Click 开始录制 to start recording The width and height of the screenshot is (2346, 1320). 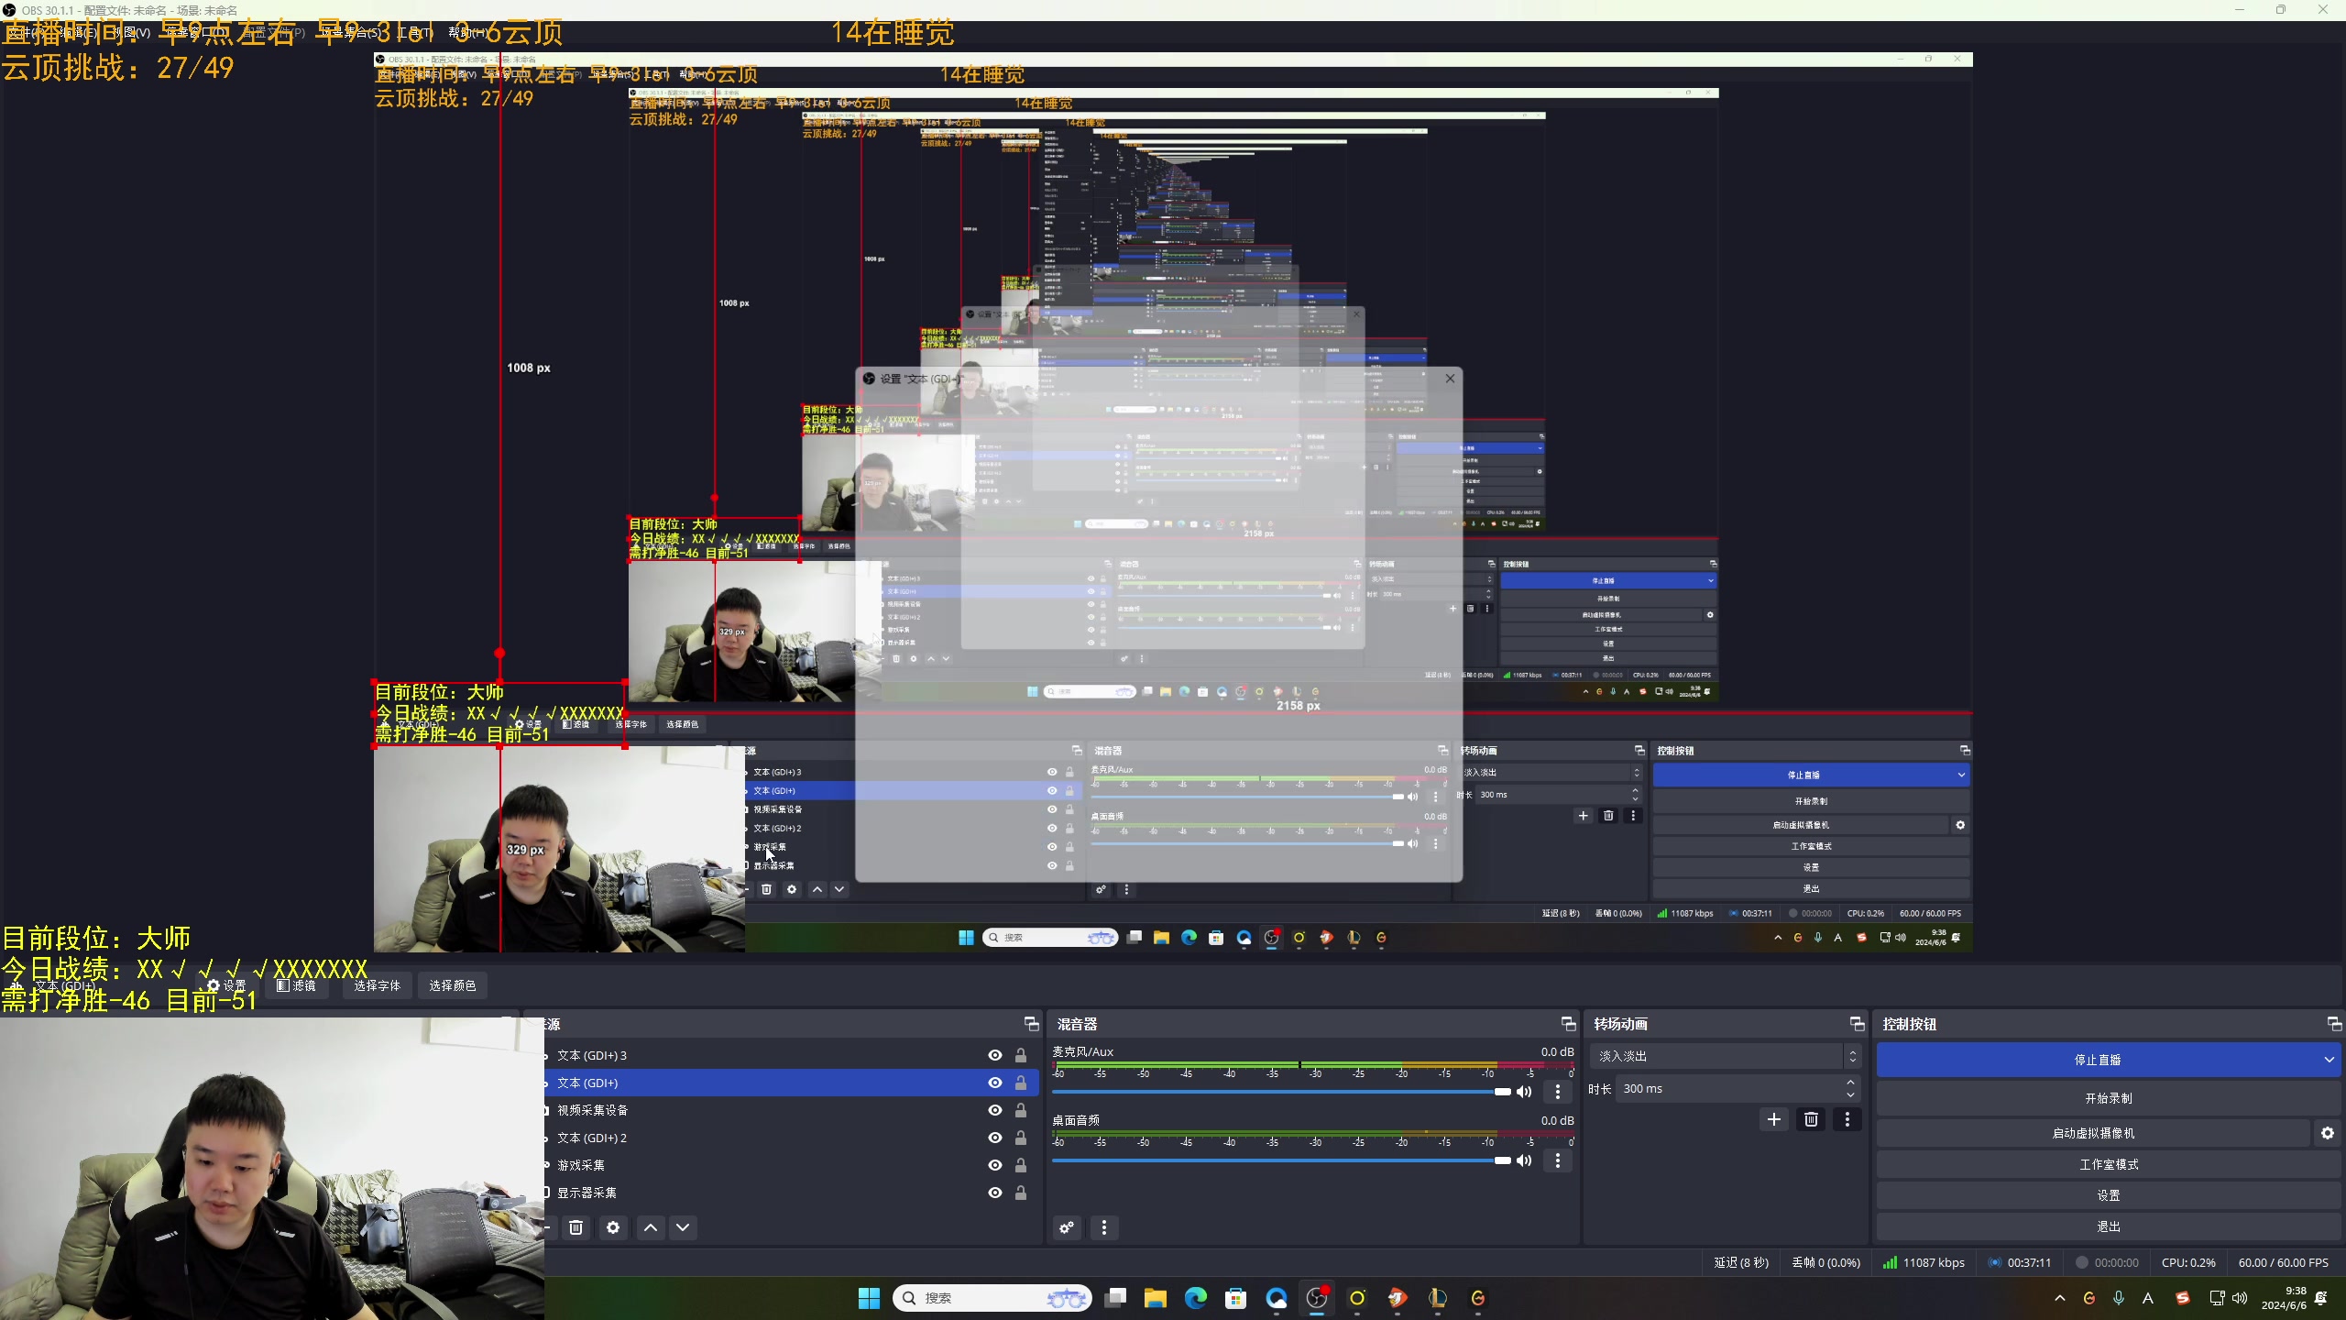2109,1098
